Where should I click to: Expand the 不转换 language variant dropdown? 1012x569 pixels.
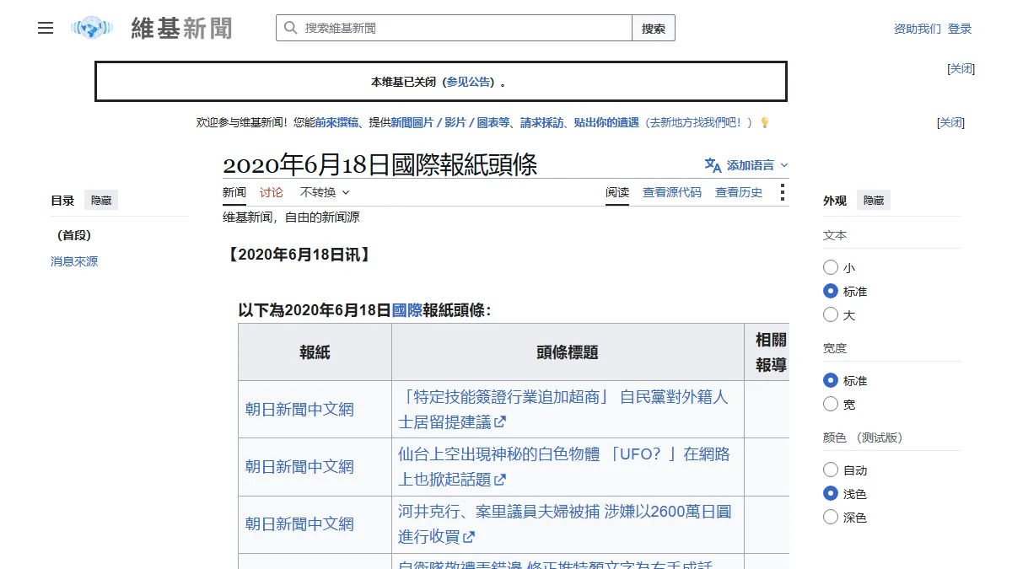coord(325,192)
